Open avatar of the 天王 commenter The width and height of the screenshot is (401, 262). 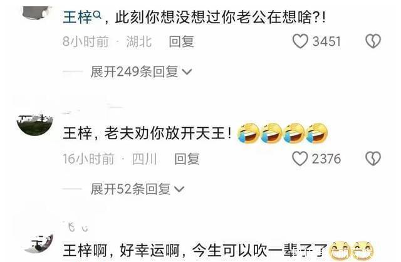tap(35, 125)
